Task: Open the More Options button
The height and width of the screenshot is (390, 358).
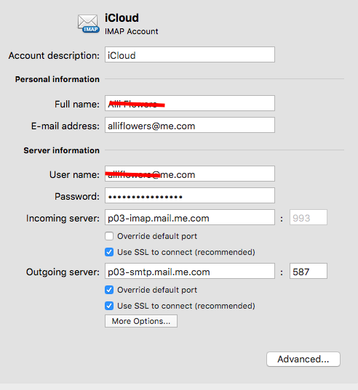Action: pyautogui.click(x=141, y=321)
